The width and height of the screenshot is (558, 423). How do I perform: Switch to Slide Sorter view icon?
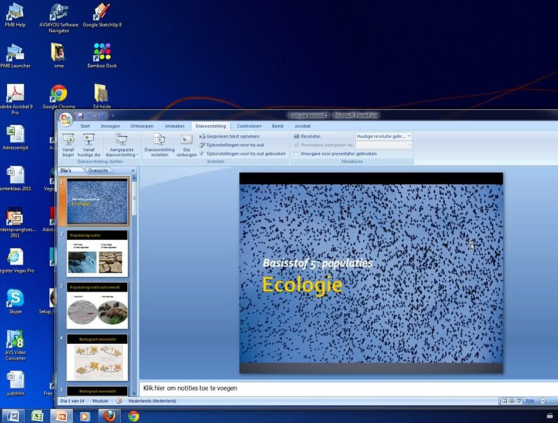(512, 401)
